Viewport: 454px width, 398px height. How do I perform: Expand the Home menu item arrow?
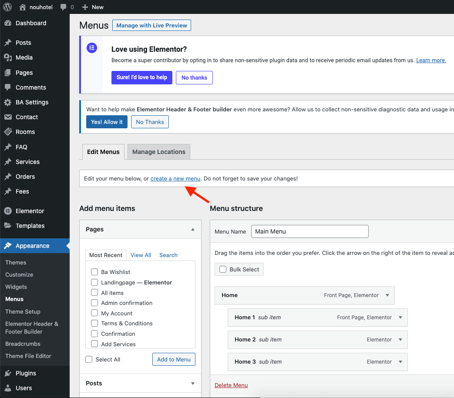pos(387,295)
